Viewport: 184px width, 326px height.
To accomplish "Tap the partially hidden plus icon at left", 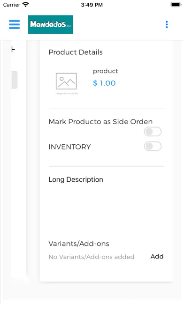I will (13, 50).
